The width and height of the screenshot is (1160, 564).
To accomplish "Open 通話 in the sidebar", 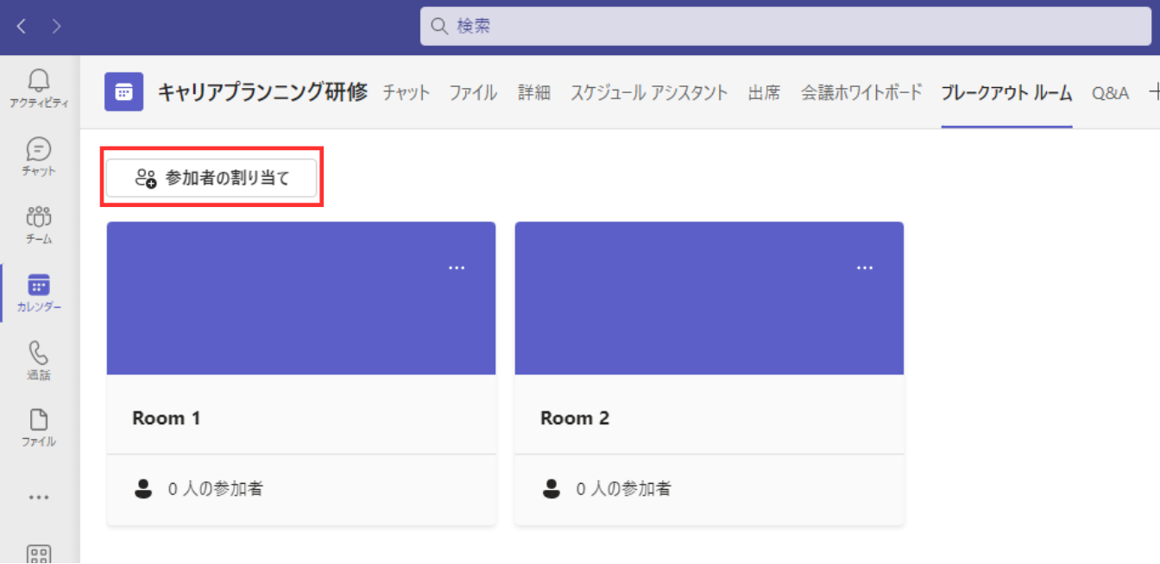I will 39,361.
